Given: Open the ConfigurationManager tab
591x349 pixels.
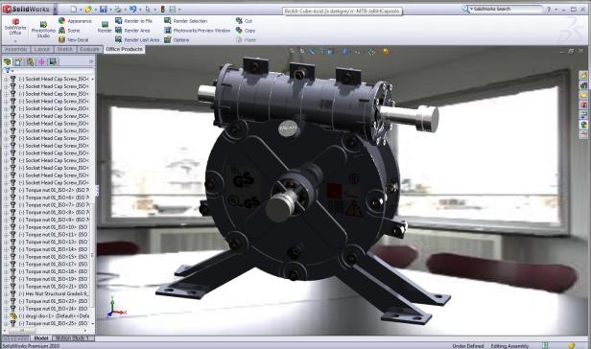Looking at the screenshot, I should (30, 61).
